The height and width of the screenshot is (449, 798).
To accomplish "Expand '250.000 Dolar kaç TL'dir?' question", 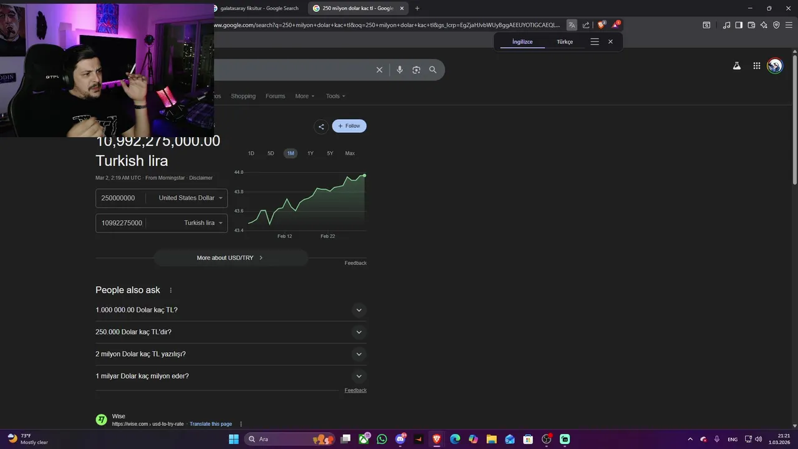I will click(230, 332).
